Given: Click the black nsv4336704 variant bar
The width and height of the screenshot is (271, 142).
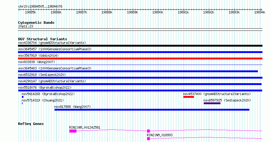Looking at the screenshot, I should [x=140, y=46].
